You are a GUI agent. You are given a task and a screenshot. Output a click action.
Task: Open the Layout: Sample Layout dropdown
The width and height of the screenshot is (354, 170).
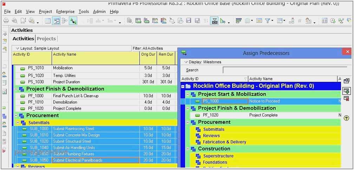pos(17,48)
